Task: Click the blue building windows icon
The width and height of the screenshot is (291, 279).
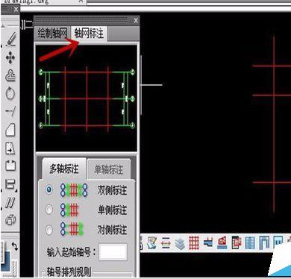Action: click(x=250, y=243)
